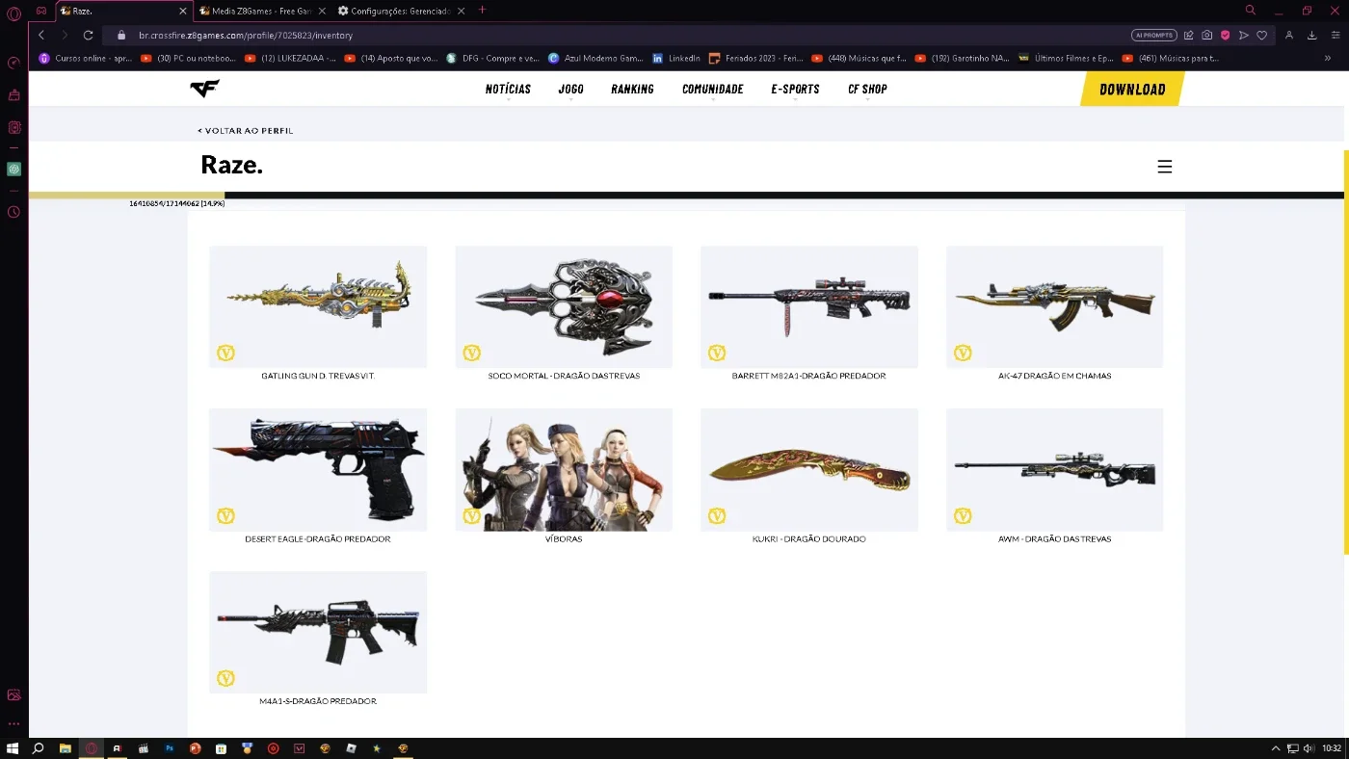This screenshot has height=759, width=1349.
Task: Open Cursos online bookmark
Action: coord(86,58)
